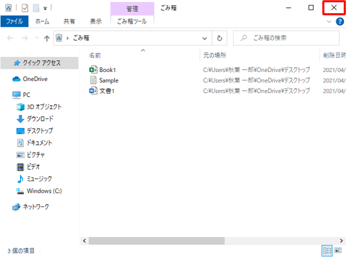Screen dimensions: 346x257
Task: Click ごみ箱 in the address bar
Action: coord(81,38)
